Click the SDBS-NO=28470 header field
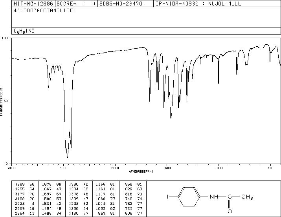This screenshot has width=281, height=217. click(x=125, y=4)
